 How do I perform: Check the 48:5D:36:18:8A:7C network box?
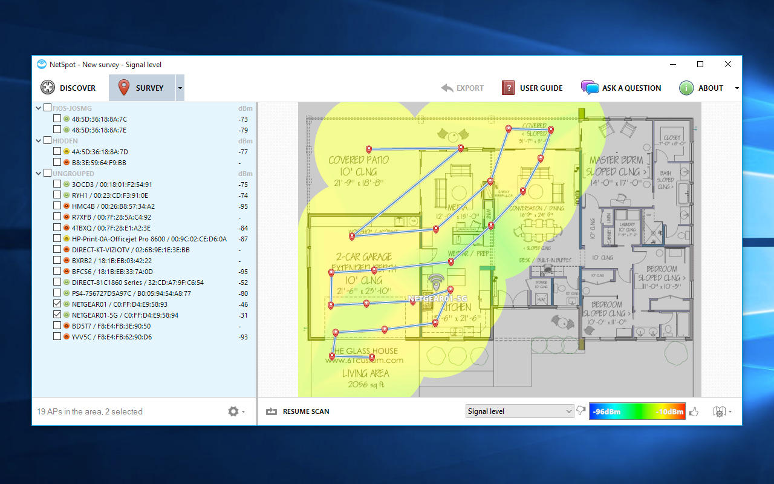click(x=57, y=119)
